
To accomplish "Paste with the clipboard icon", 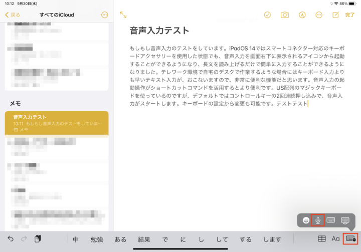I will (x=38, y=238).
